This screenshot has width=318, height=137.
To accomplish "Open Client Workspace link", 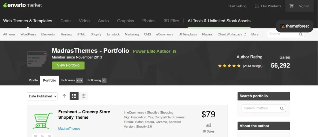I will tap(230, 34).
